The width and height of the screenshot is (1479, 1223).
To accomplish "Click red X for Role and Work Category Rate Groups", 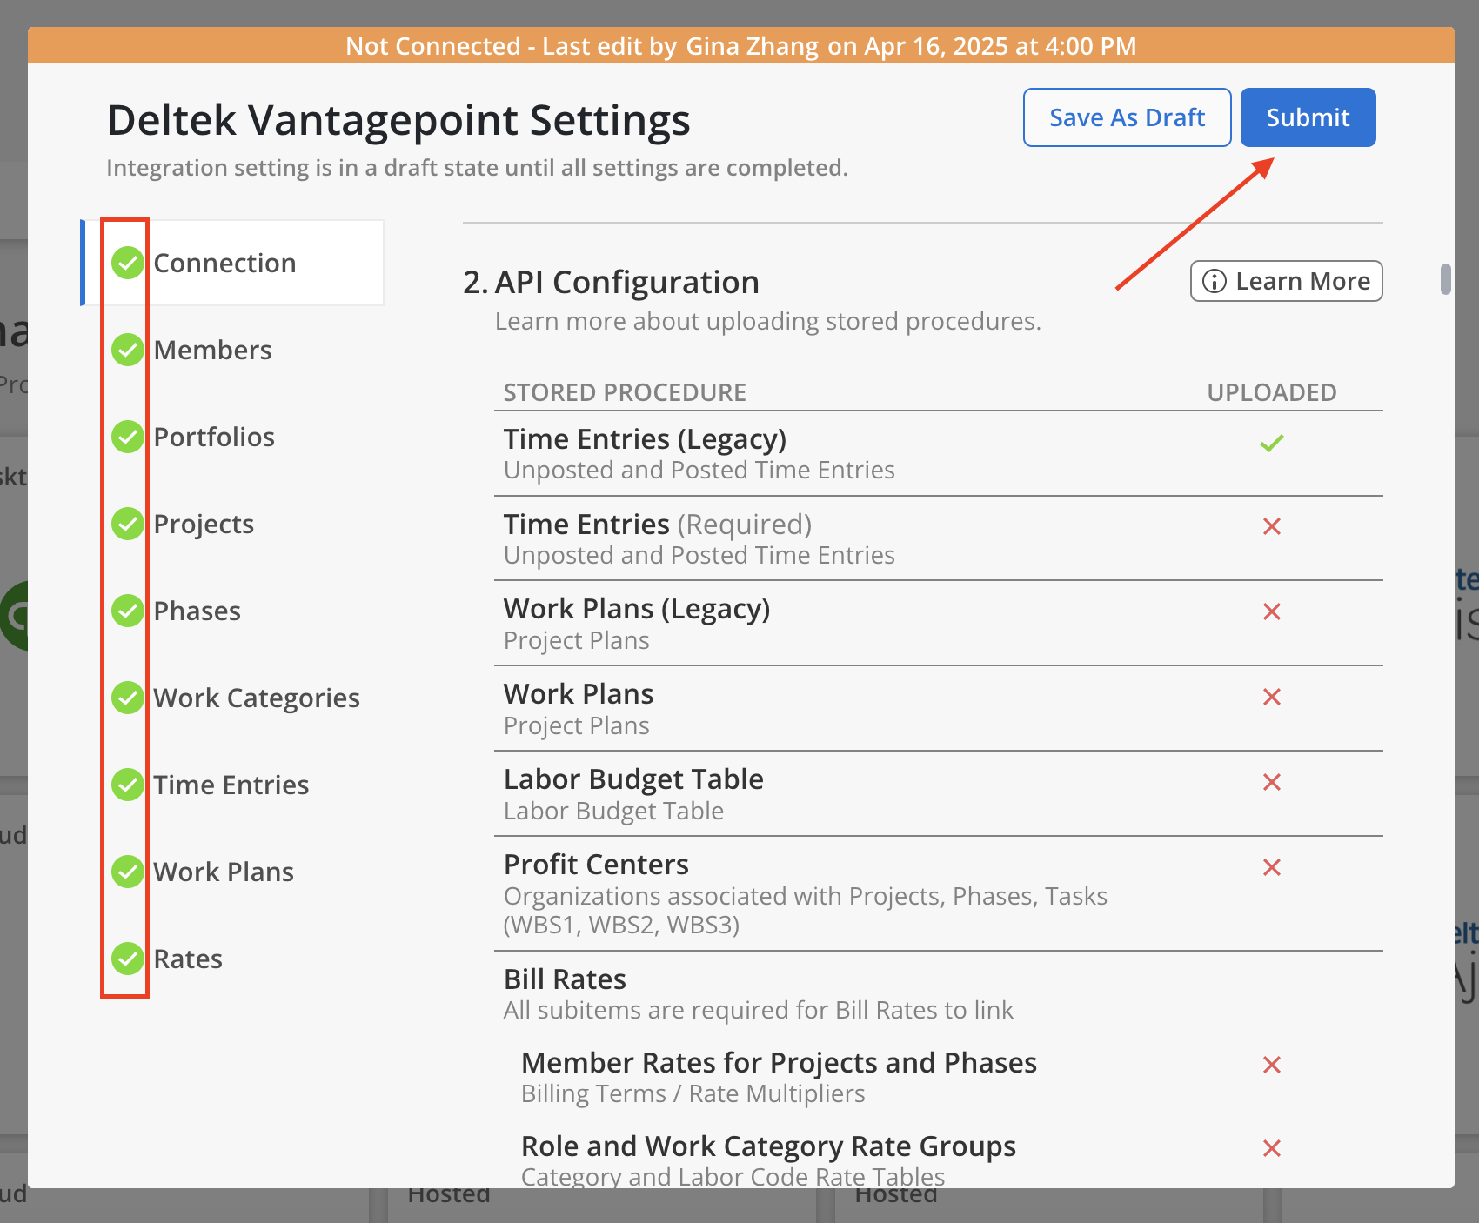I will (x=1272, y=1148).
